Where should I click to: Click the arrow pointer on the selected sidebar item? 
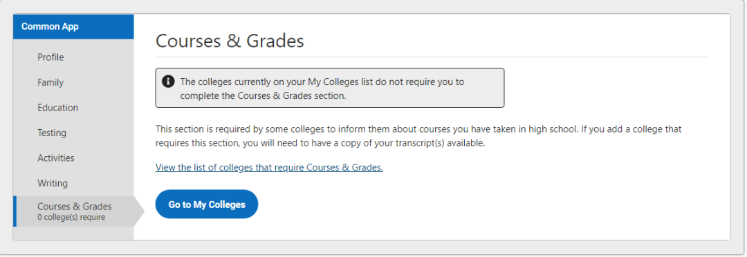coord(139,211)
